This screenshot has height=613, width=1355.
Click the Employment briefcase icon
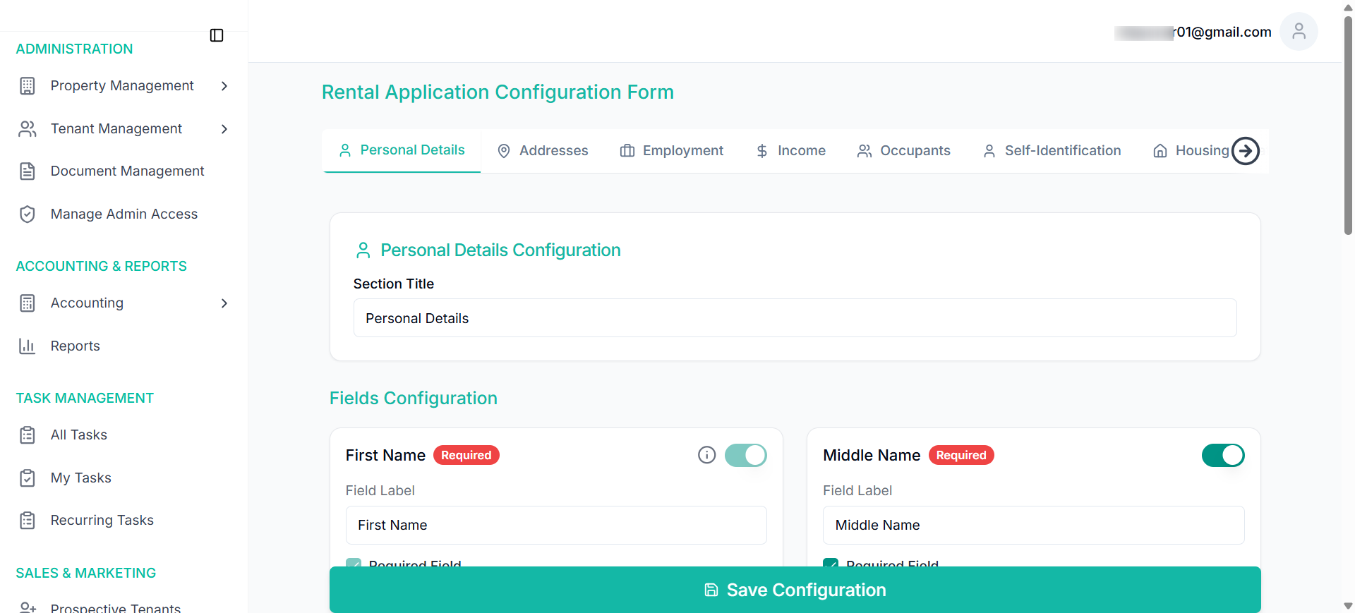coord(627,151)
